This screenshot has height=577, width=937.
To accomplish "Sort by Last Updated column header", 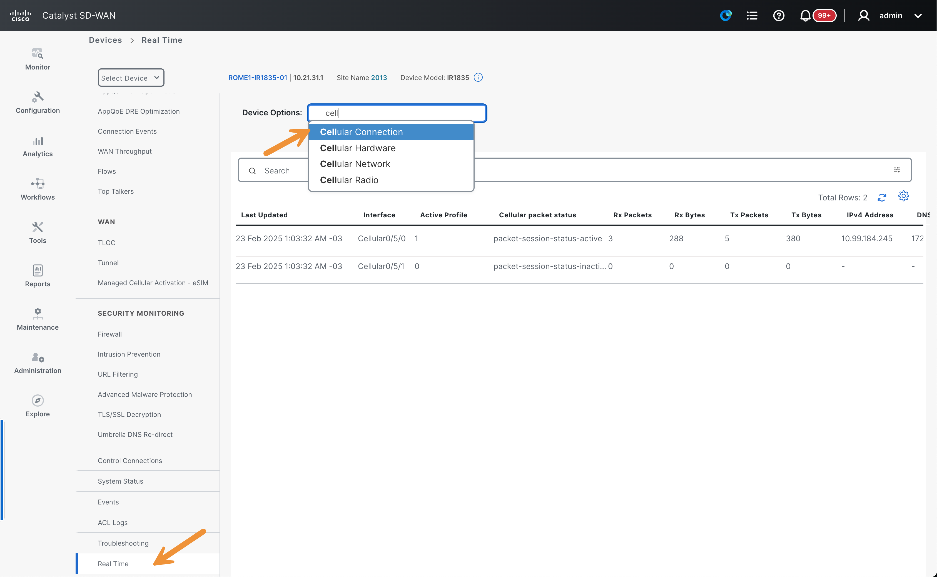I will tap(264, 215).
